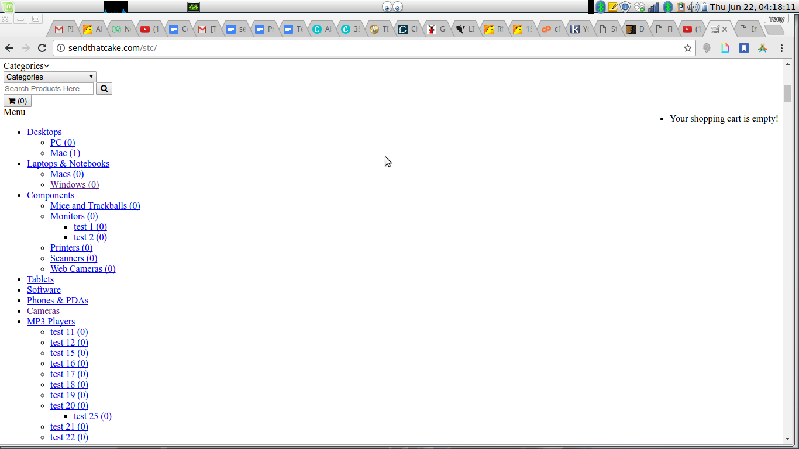Open the Linux Mint menu icon
Viewport: 799px width, 449px height.
point(7,6)
